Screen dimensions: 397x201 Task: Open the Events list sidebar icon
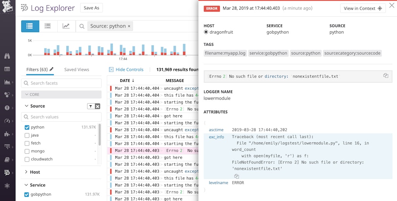[7, 69]
